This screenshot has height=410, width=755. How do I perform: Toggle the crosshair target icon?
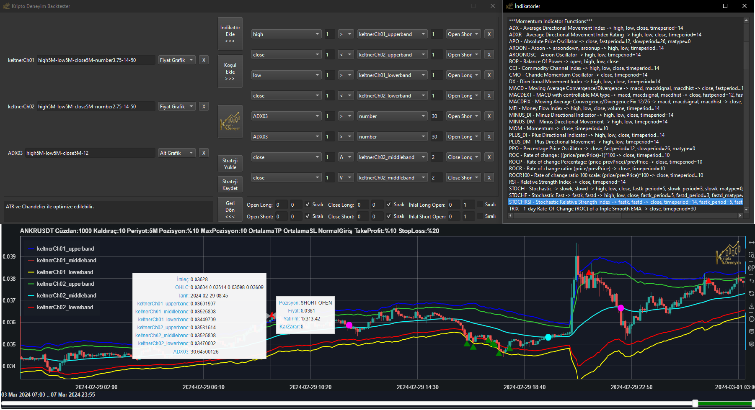pyautogui.click(x=751, y=319)
